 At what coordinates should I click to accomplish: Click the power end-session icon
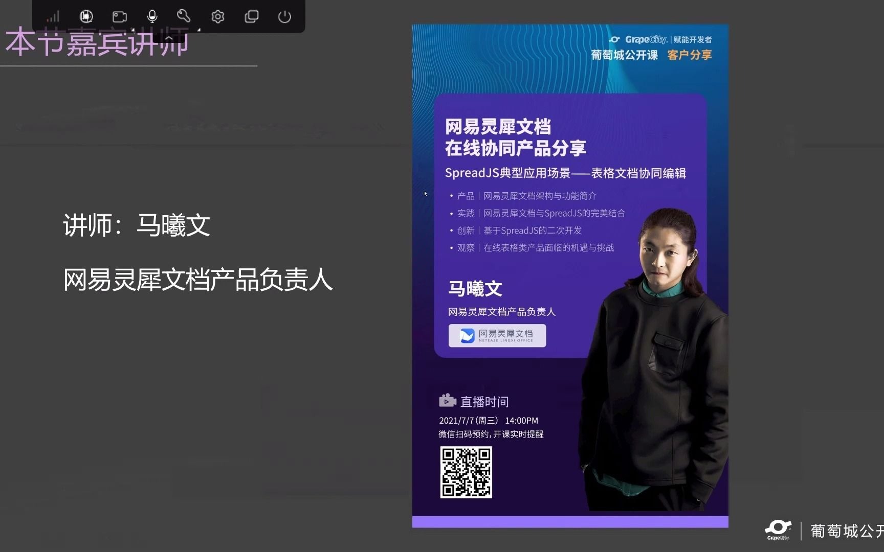(x=284, y=17)
